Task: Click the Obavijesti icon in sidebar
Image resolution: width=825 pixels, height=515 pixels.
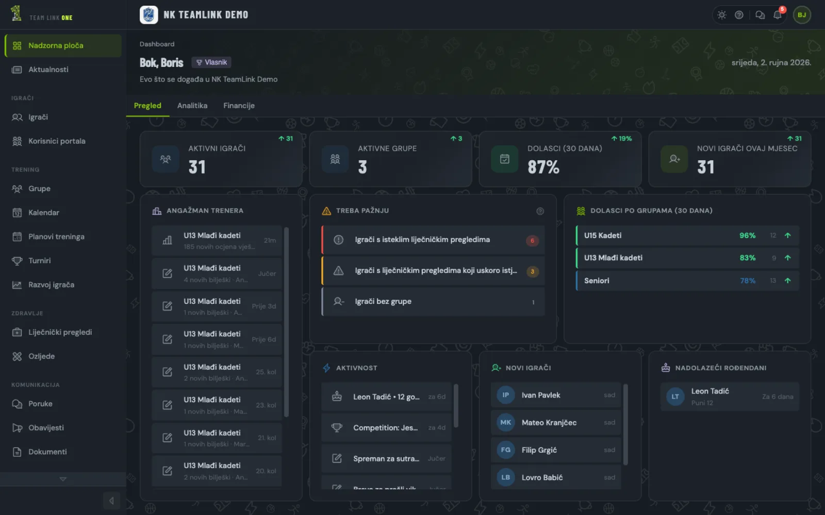Action: click(x=17, y=428)
